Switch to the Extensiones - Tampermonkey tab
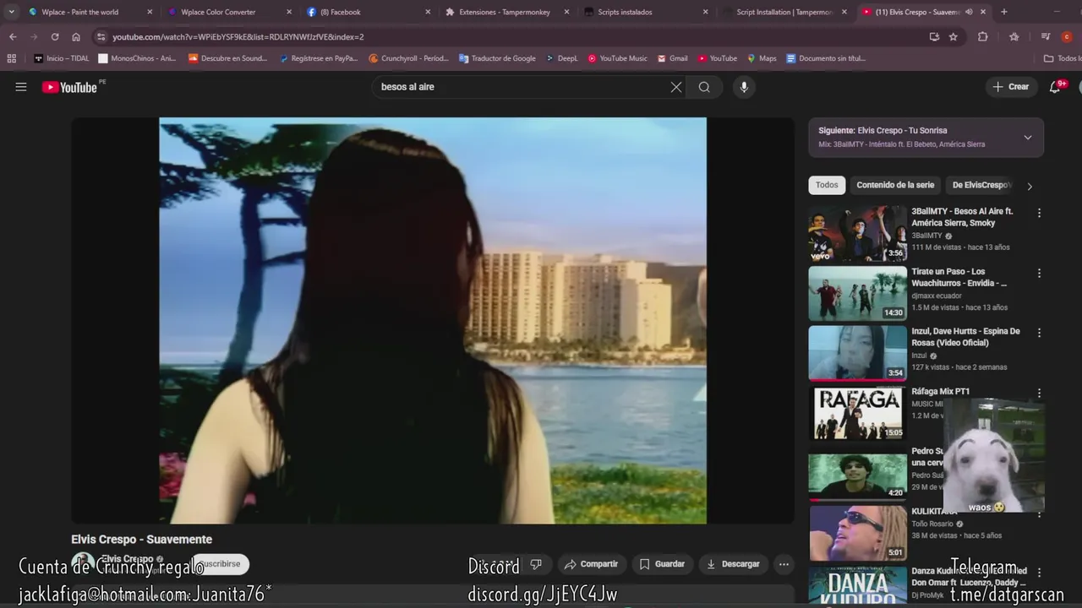The width and height of the screenshot is (1082, 608). pyautogui.click(x=507, y=12)
